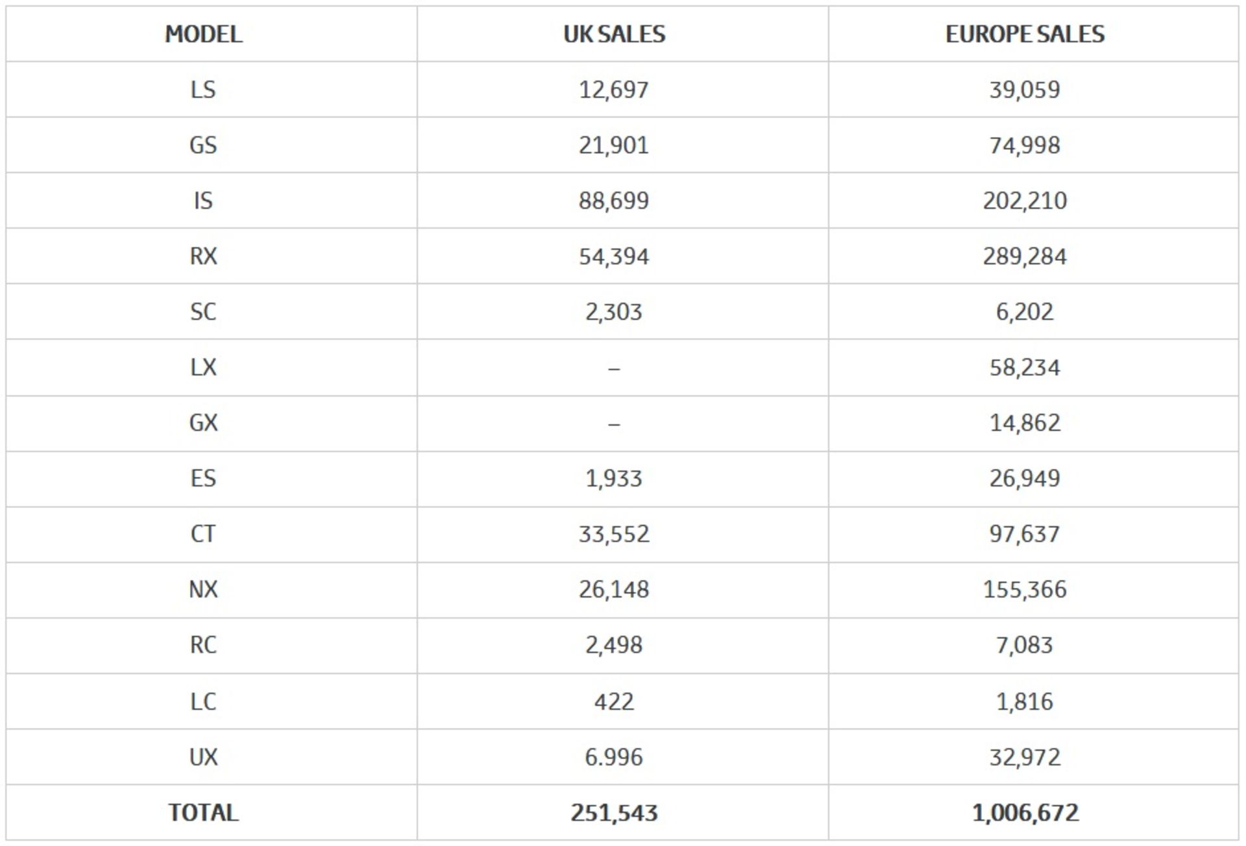Click the NX Europe sales value 155,366
1246x846 pixels.
1025,590
